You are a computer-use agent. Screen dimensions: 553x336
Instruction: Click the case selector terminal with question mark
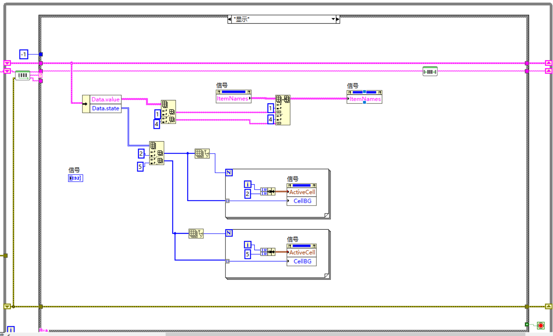(41, 75)
